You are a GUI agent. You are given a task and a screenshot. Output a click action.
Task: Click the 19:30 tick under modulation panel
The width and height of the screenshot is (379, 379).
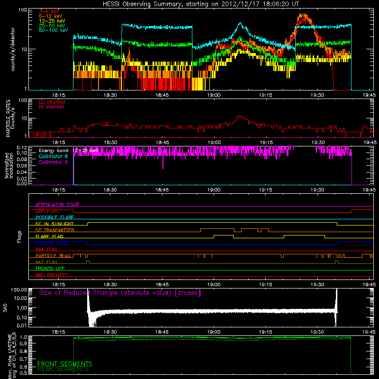click(317, 190)
